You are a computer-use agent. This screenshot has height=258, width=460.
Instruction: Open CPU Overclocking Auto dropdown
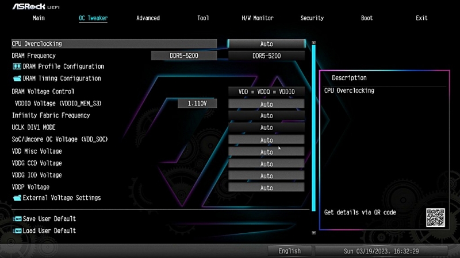tap(266, 44)
